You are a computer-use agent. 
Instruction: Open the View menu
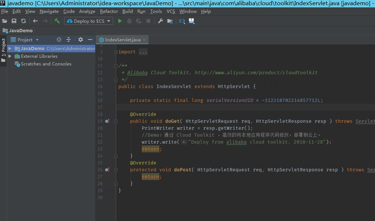30,11
